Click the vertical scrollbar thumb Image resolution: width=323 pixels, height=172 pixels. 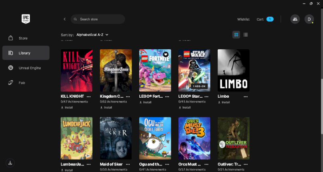(x=322, y=106)
